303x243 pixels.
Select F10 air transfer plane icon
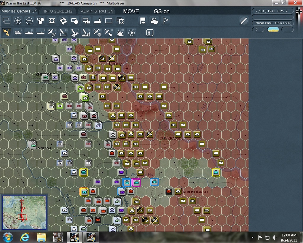click(x=109, y=33)
